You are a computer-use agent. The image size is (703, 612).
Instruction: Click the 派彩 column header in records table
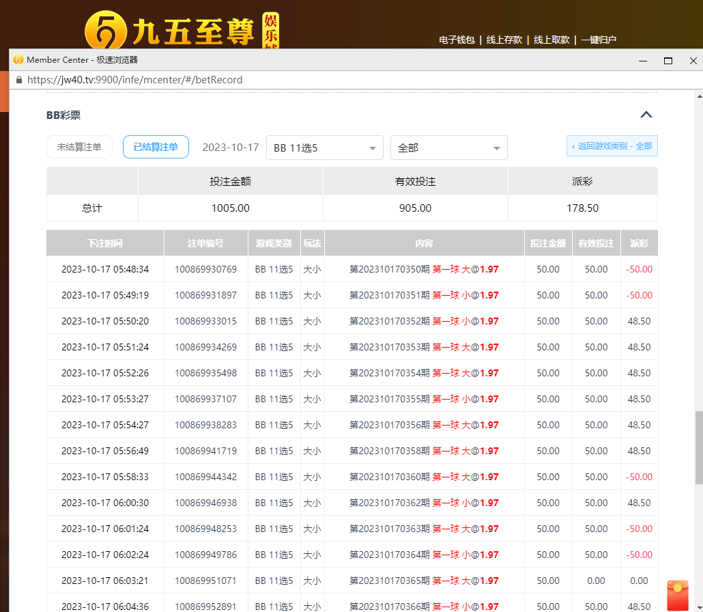tap(639, 243)
